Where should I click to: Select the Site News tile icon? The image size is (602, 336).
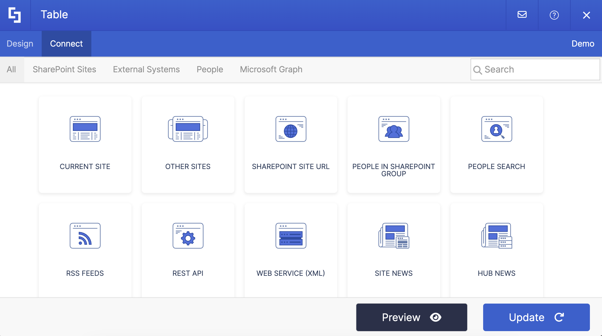[x=394, y=236]
